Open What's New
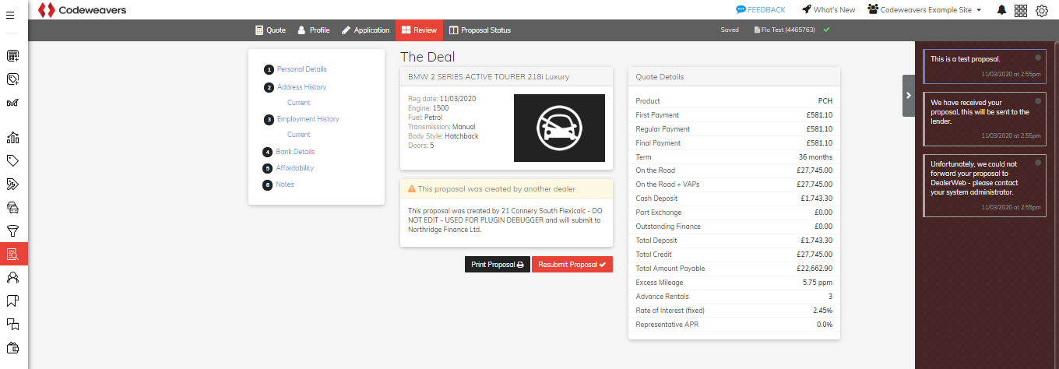Image resolution: width=1059 pixels, height=369 pixels. (828, 10)
